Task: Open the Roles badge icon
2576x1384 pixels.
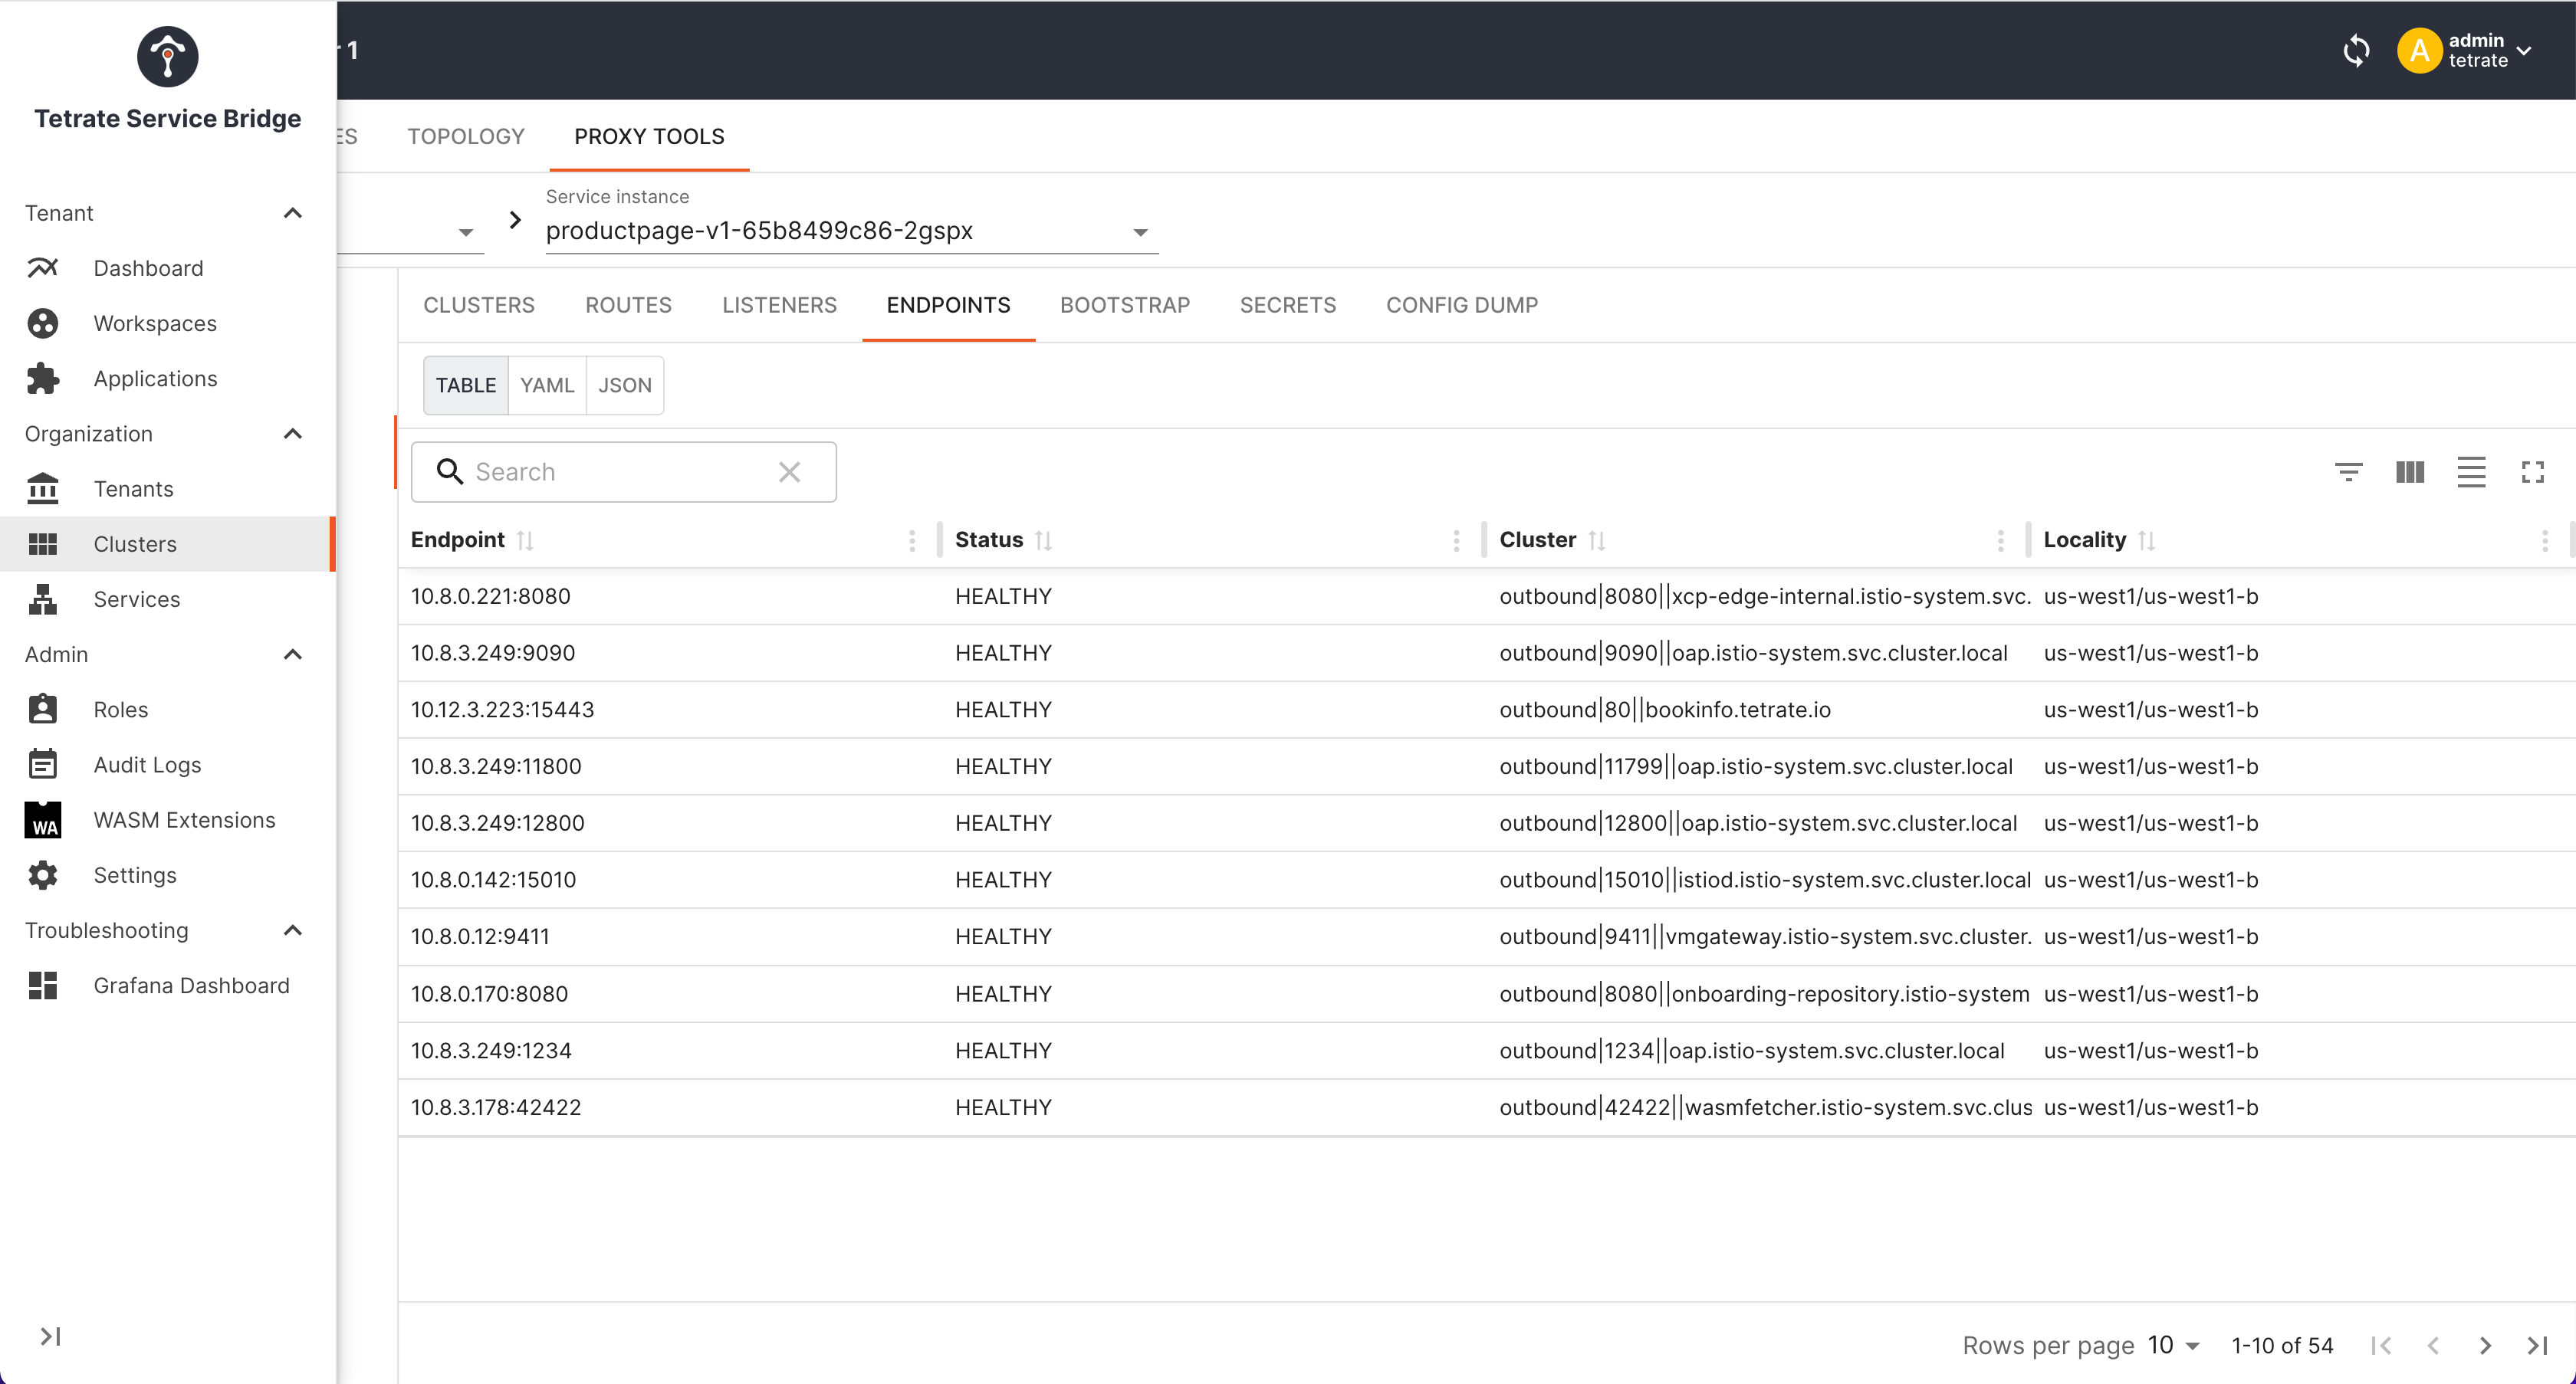Action: coord(42,709)
